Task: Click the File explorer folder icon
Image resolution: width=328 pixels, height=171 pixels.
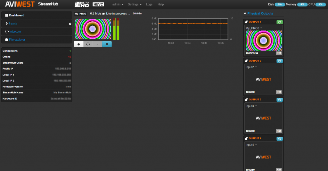Action: coord(6,40)
